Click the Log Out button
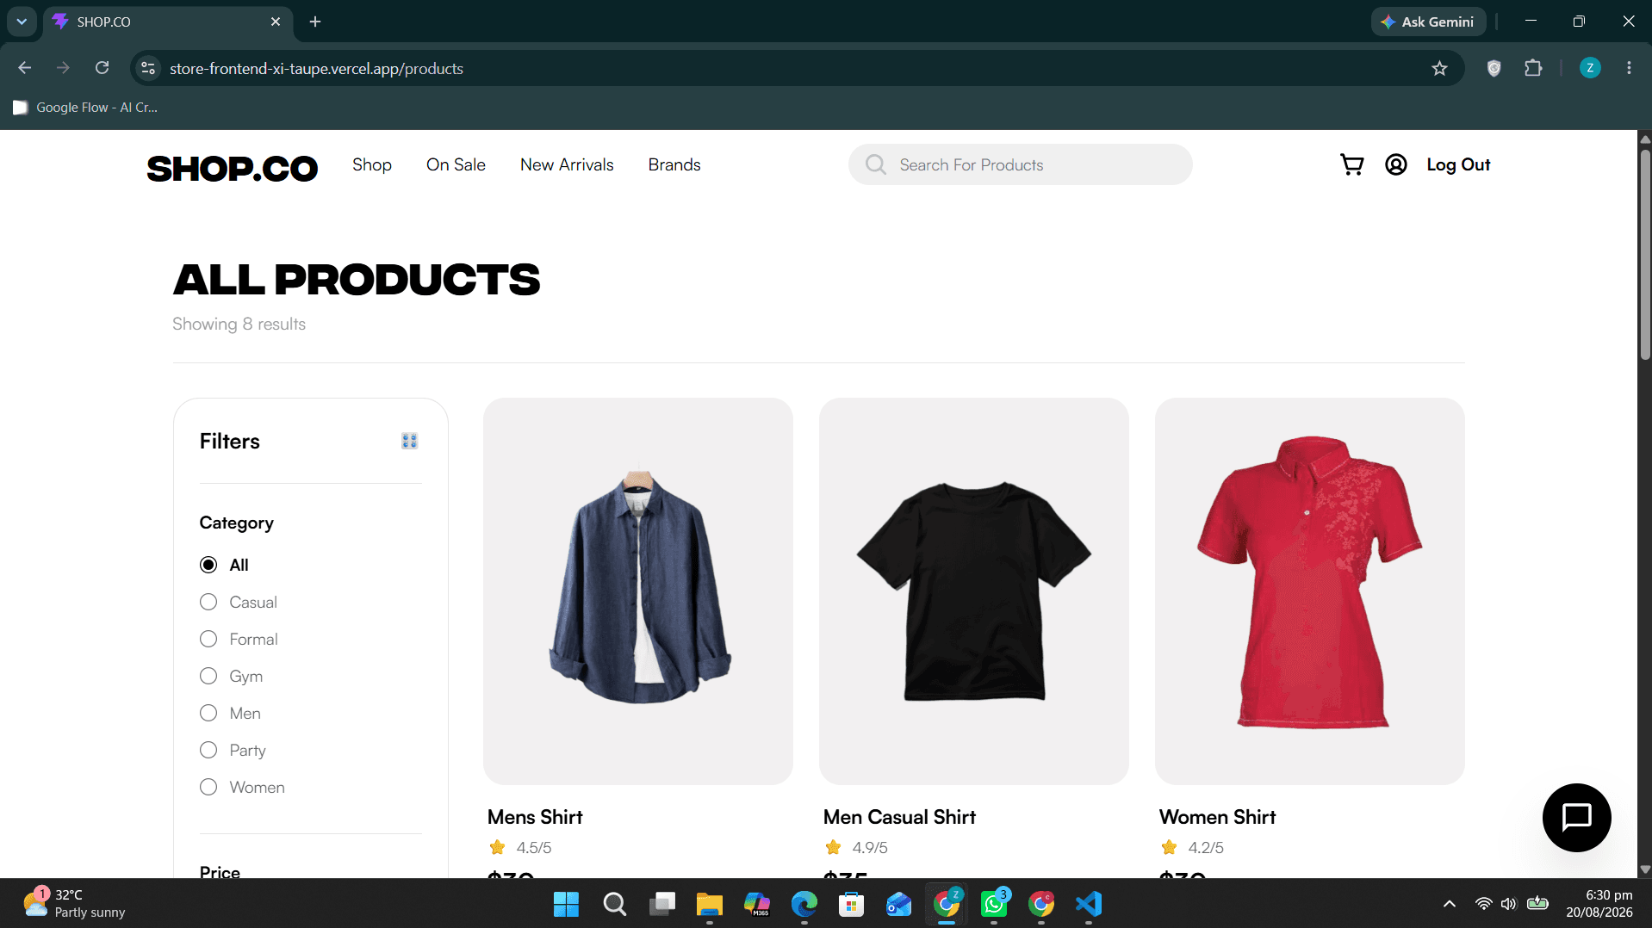1652x928 pixels. [x=1458, y=164]
